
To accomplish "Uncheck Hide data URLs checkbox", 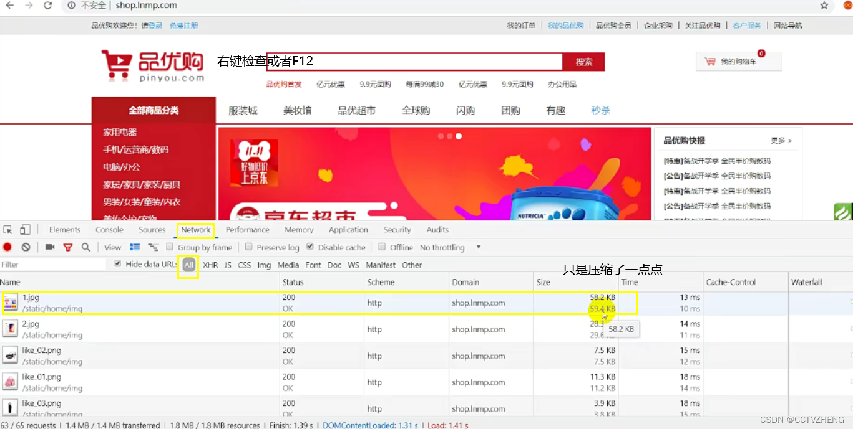I will [118, 264].
